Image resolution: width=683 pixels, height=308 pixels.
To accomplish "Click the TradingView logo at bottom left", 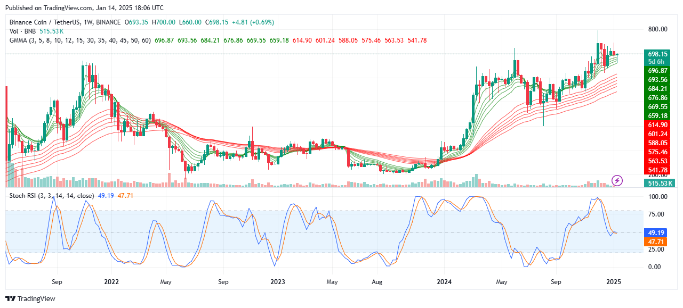I will click(x=30, y=299).
